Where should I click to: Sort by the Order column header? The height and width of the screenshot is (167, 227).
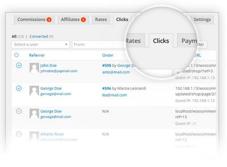(x=108, y=55)
